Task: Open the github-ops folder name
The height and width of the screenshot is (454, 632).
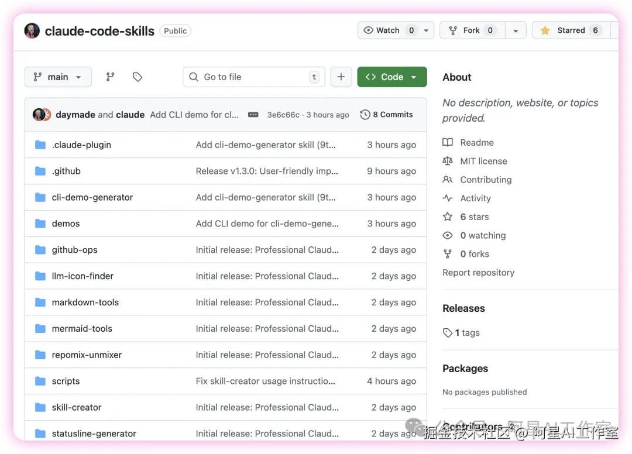Action: [74, 250]
